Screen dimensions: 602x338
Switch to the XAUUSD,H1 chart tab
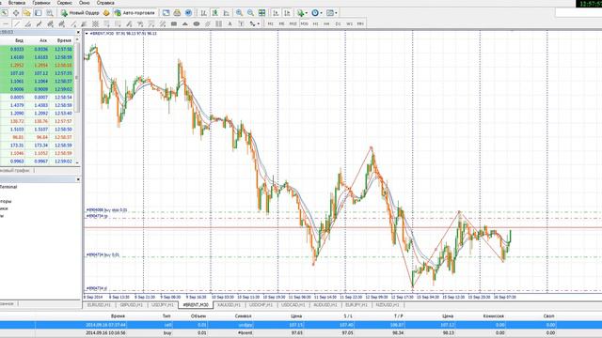[x=229, y=305]
